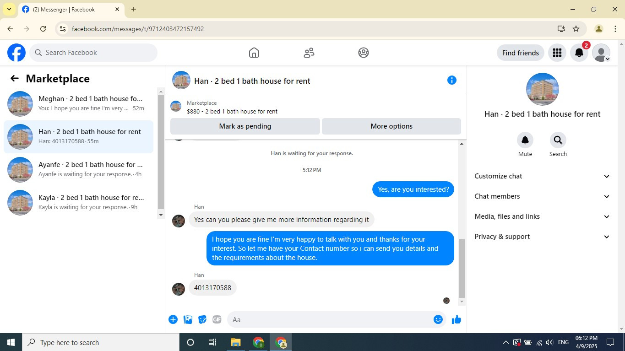This screenshot has height=351, width=625.
Task: Open the $880 listing link
Action: [x=232, y=111]
